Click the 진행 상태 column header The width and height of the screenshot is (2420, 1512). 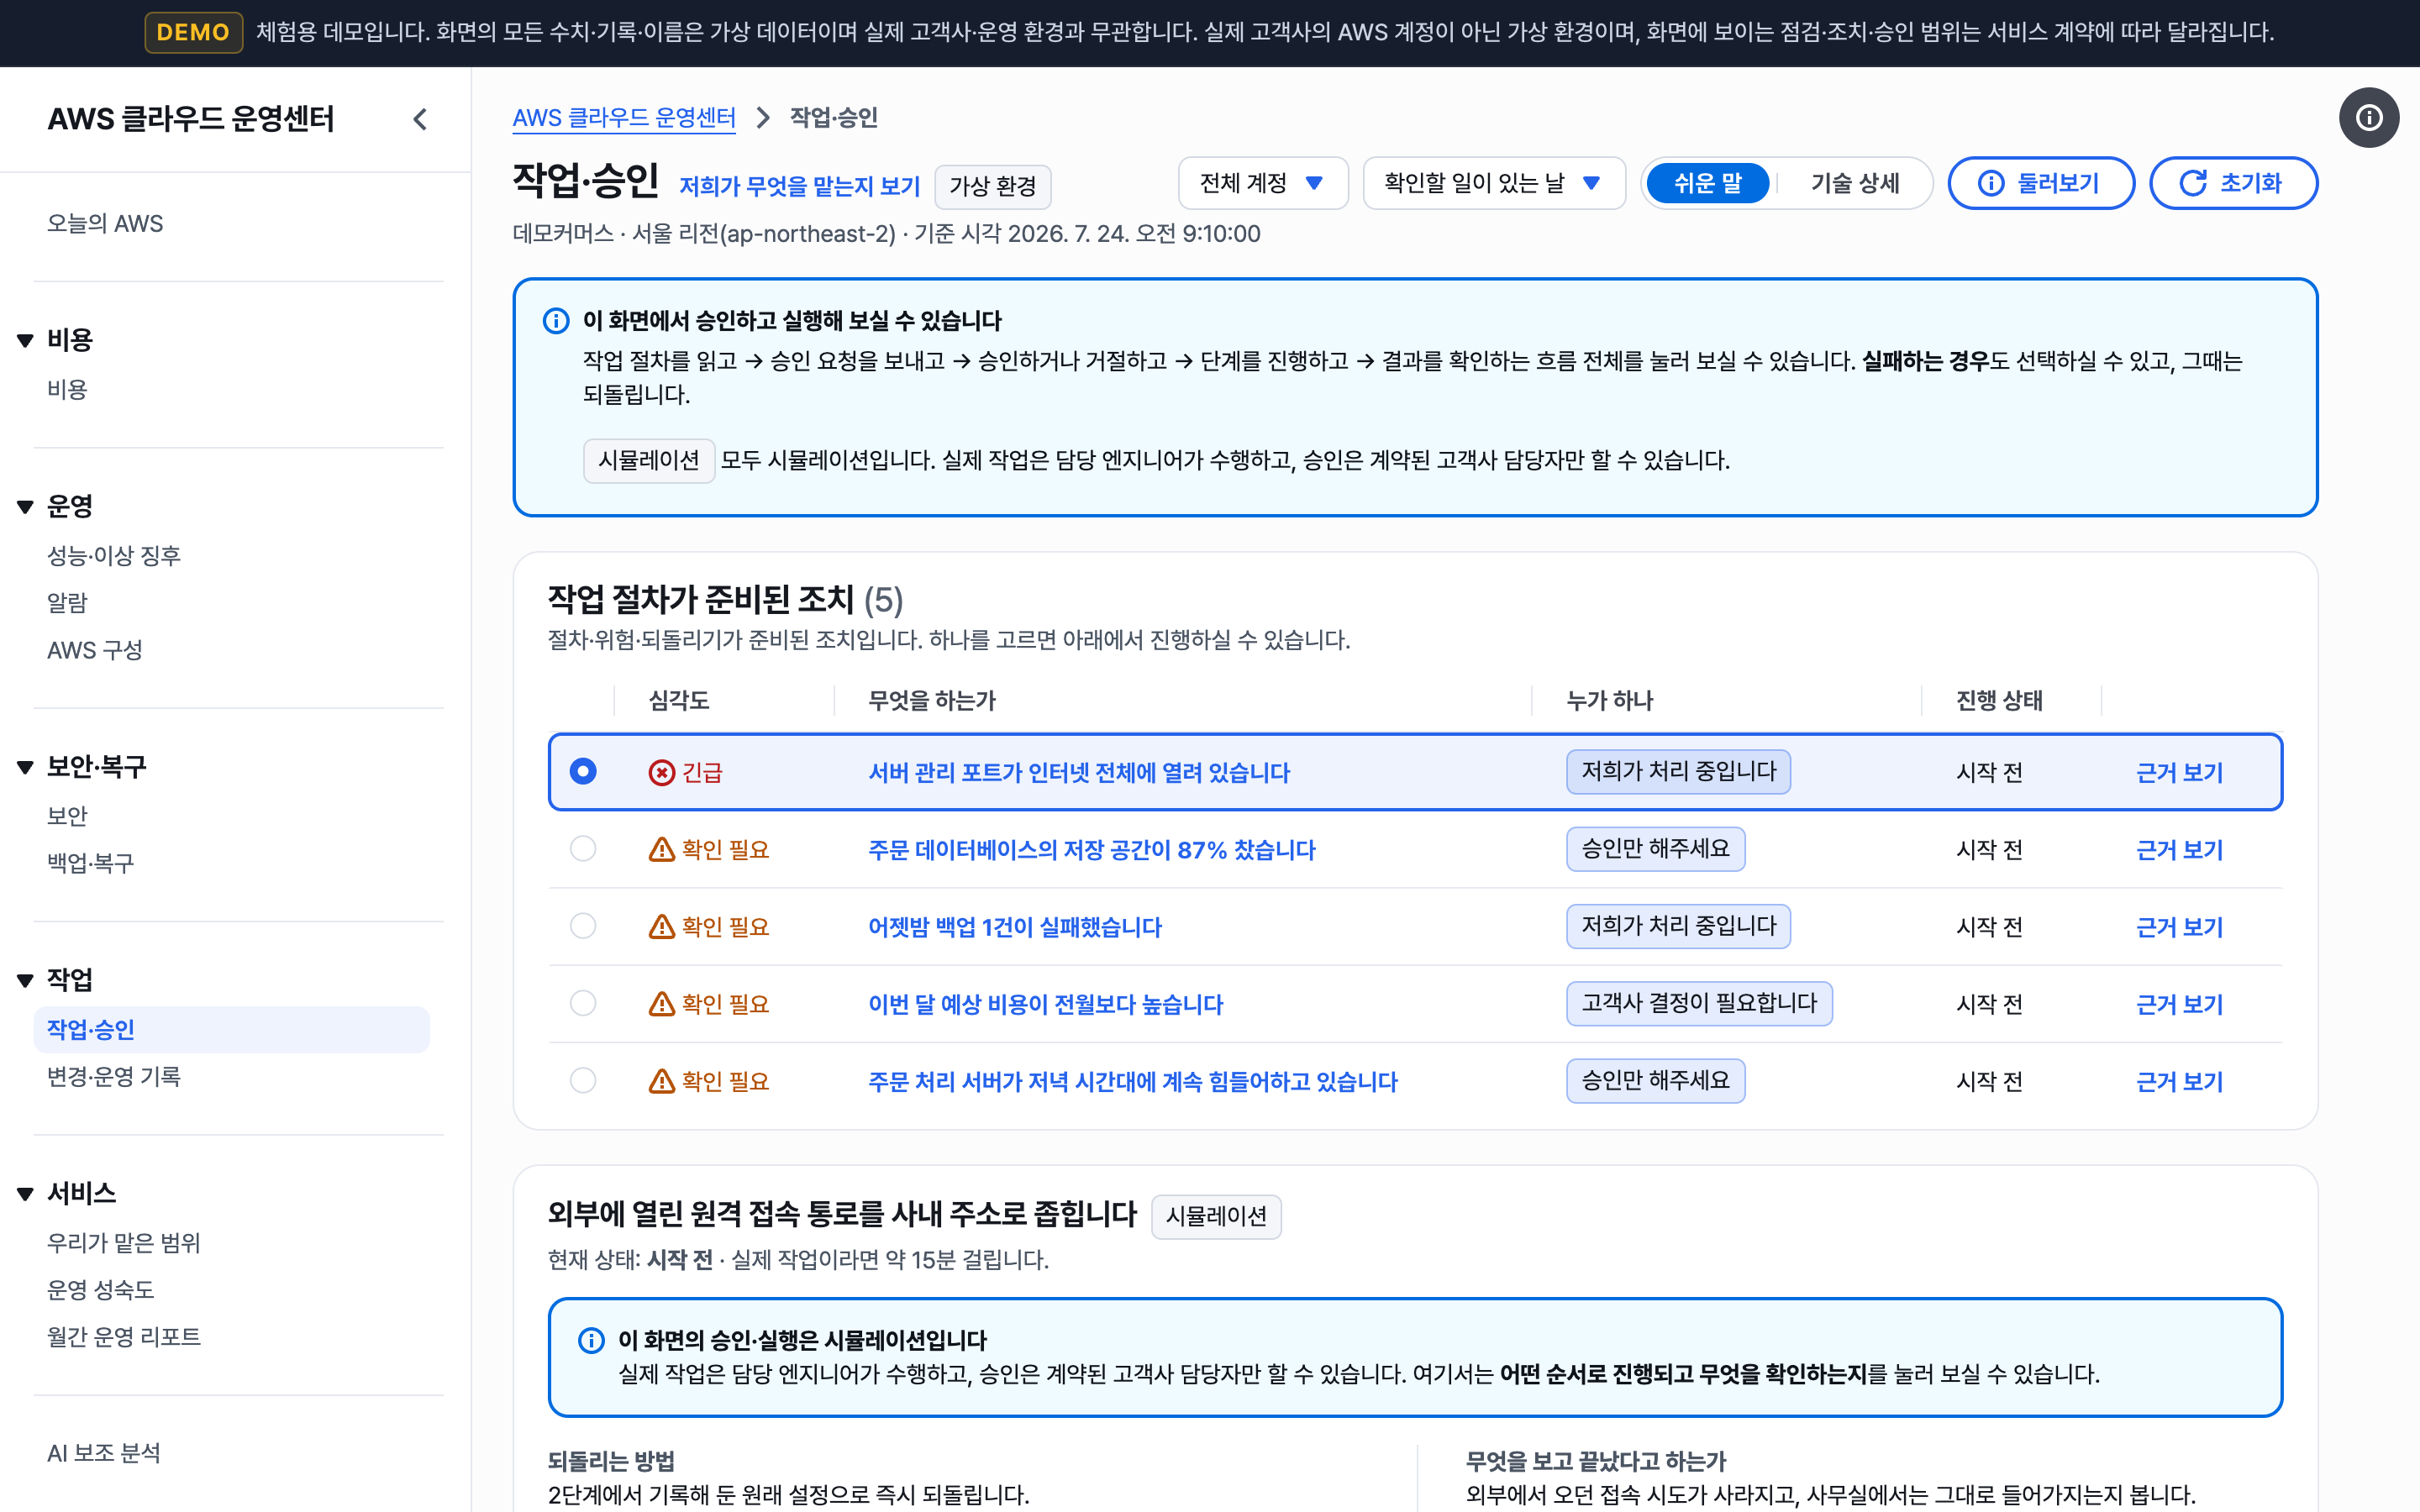[1999, 700]
